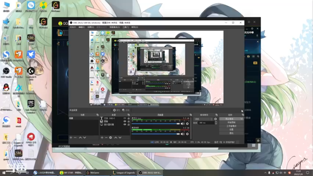Open the View menu in OBS
Image resolution: width=313 pixels, height=176 pixels.
(x=91, y=27)
